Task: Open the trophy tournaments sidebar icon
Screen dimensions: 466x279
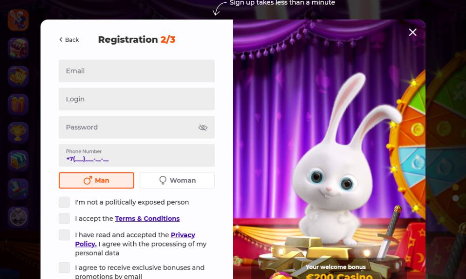Action: [18, 133]
